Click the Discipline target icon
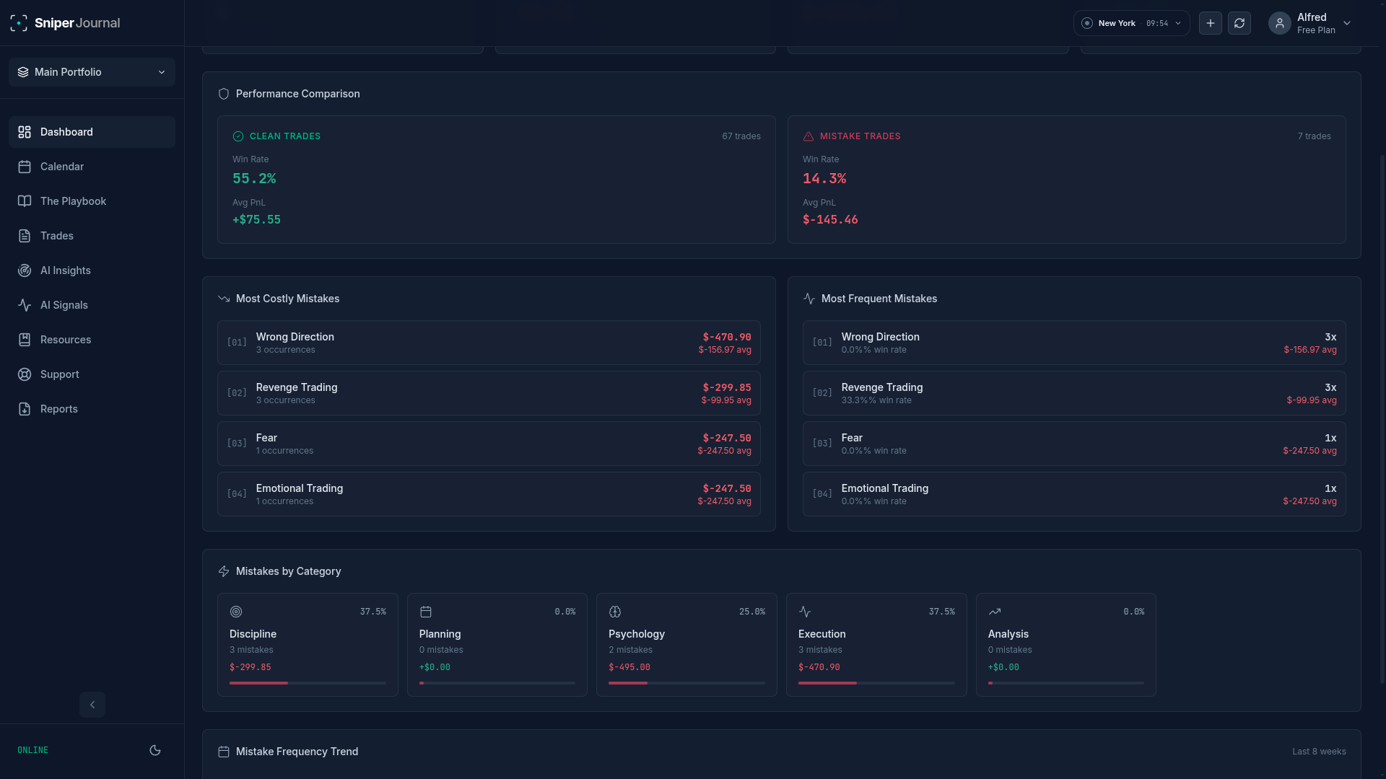The height and width of the screenshot is (779, 1386). coord(236,612)
